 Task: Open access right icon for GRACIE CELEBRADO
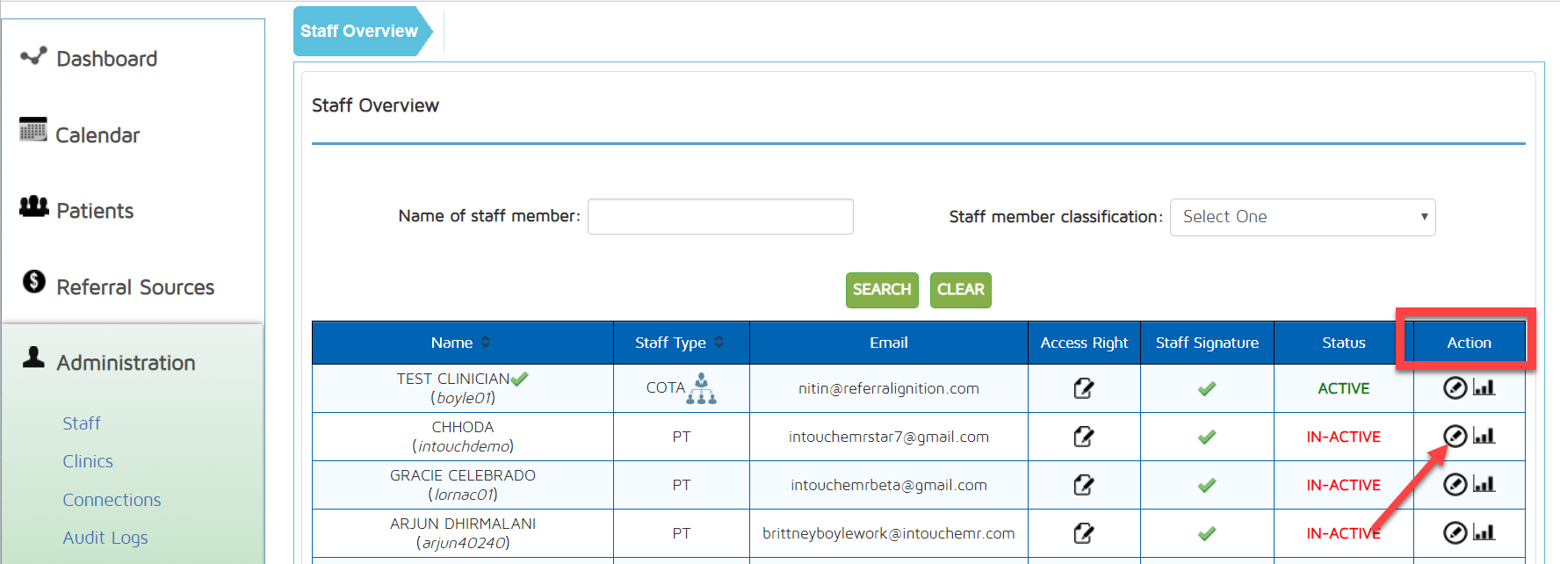[x=1083, y=485]
